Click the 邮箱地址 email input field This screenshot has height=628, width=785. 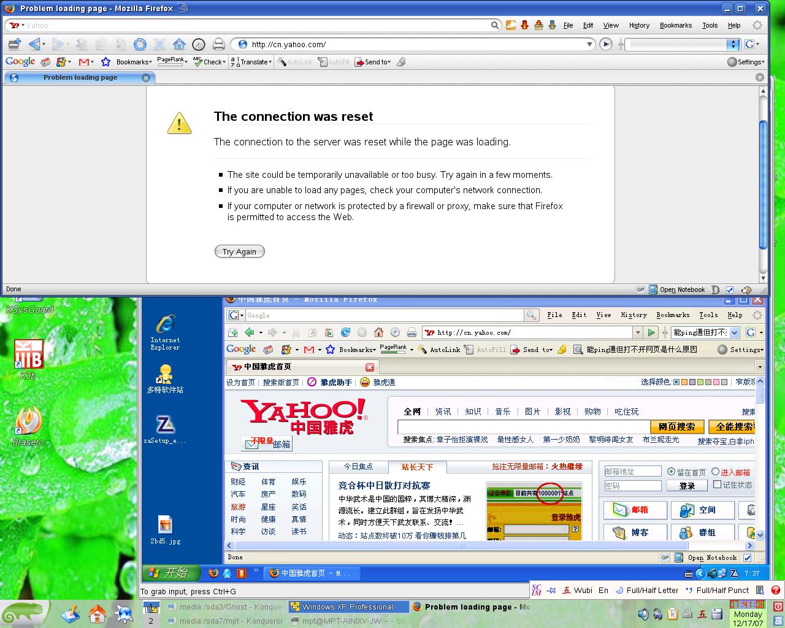632,471
